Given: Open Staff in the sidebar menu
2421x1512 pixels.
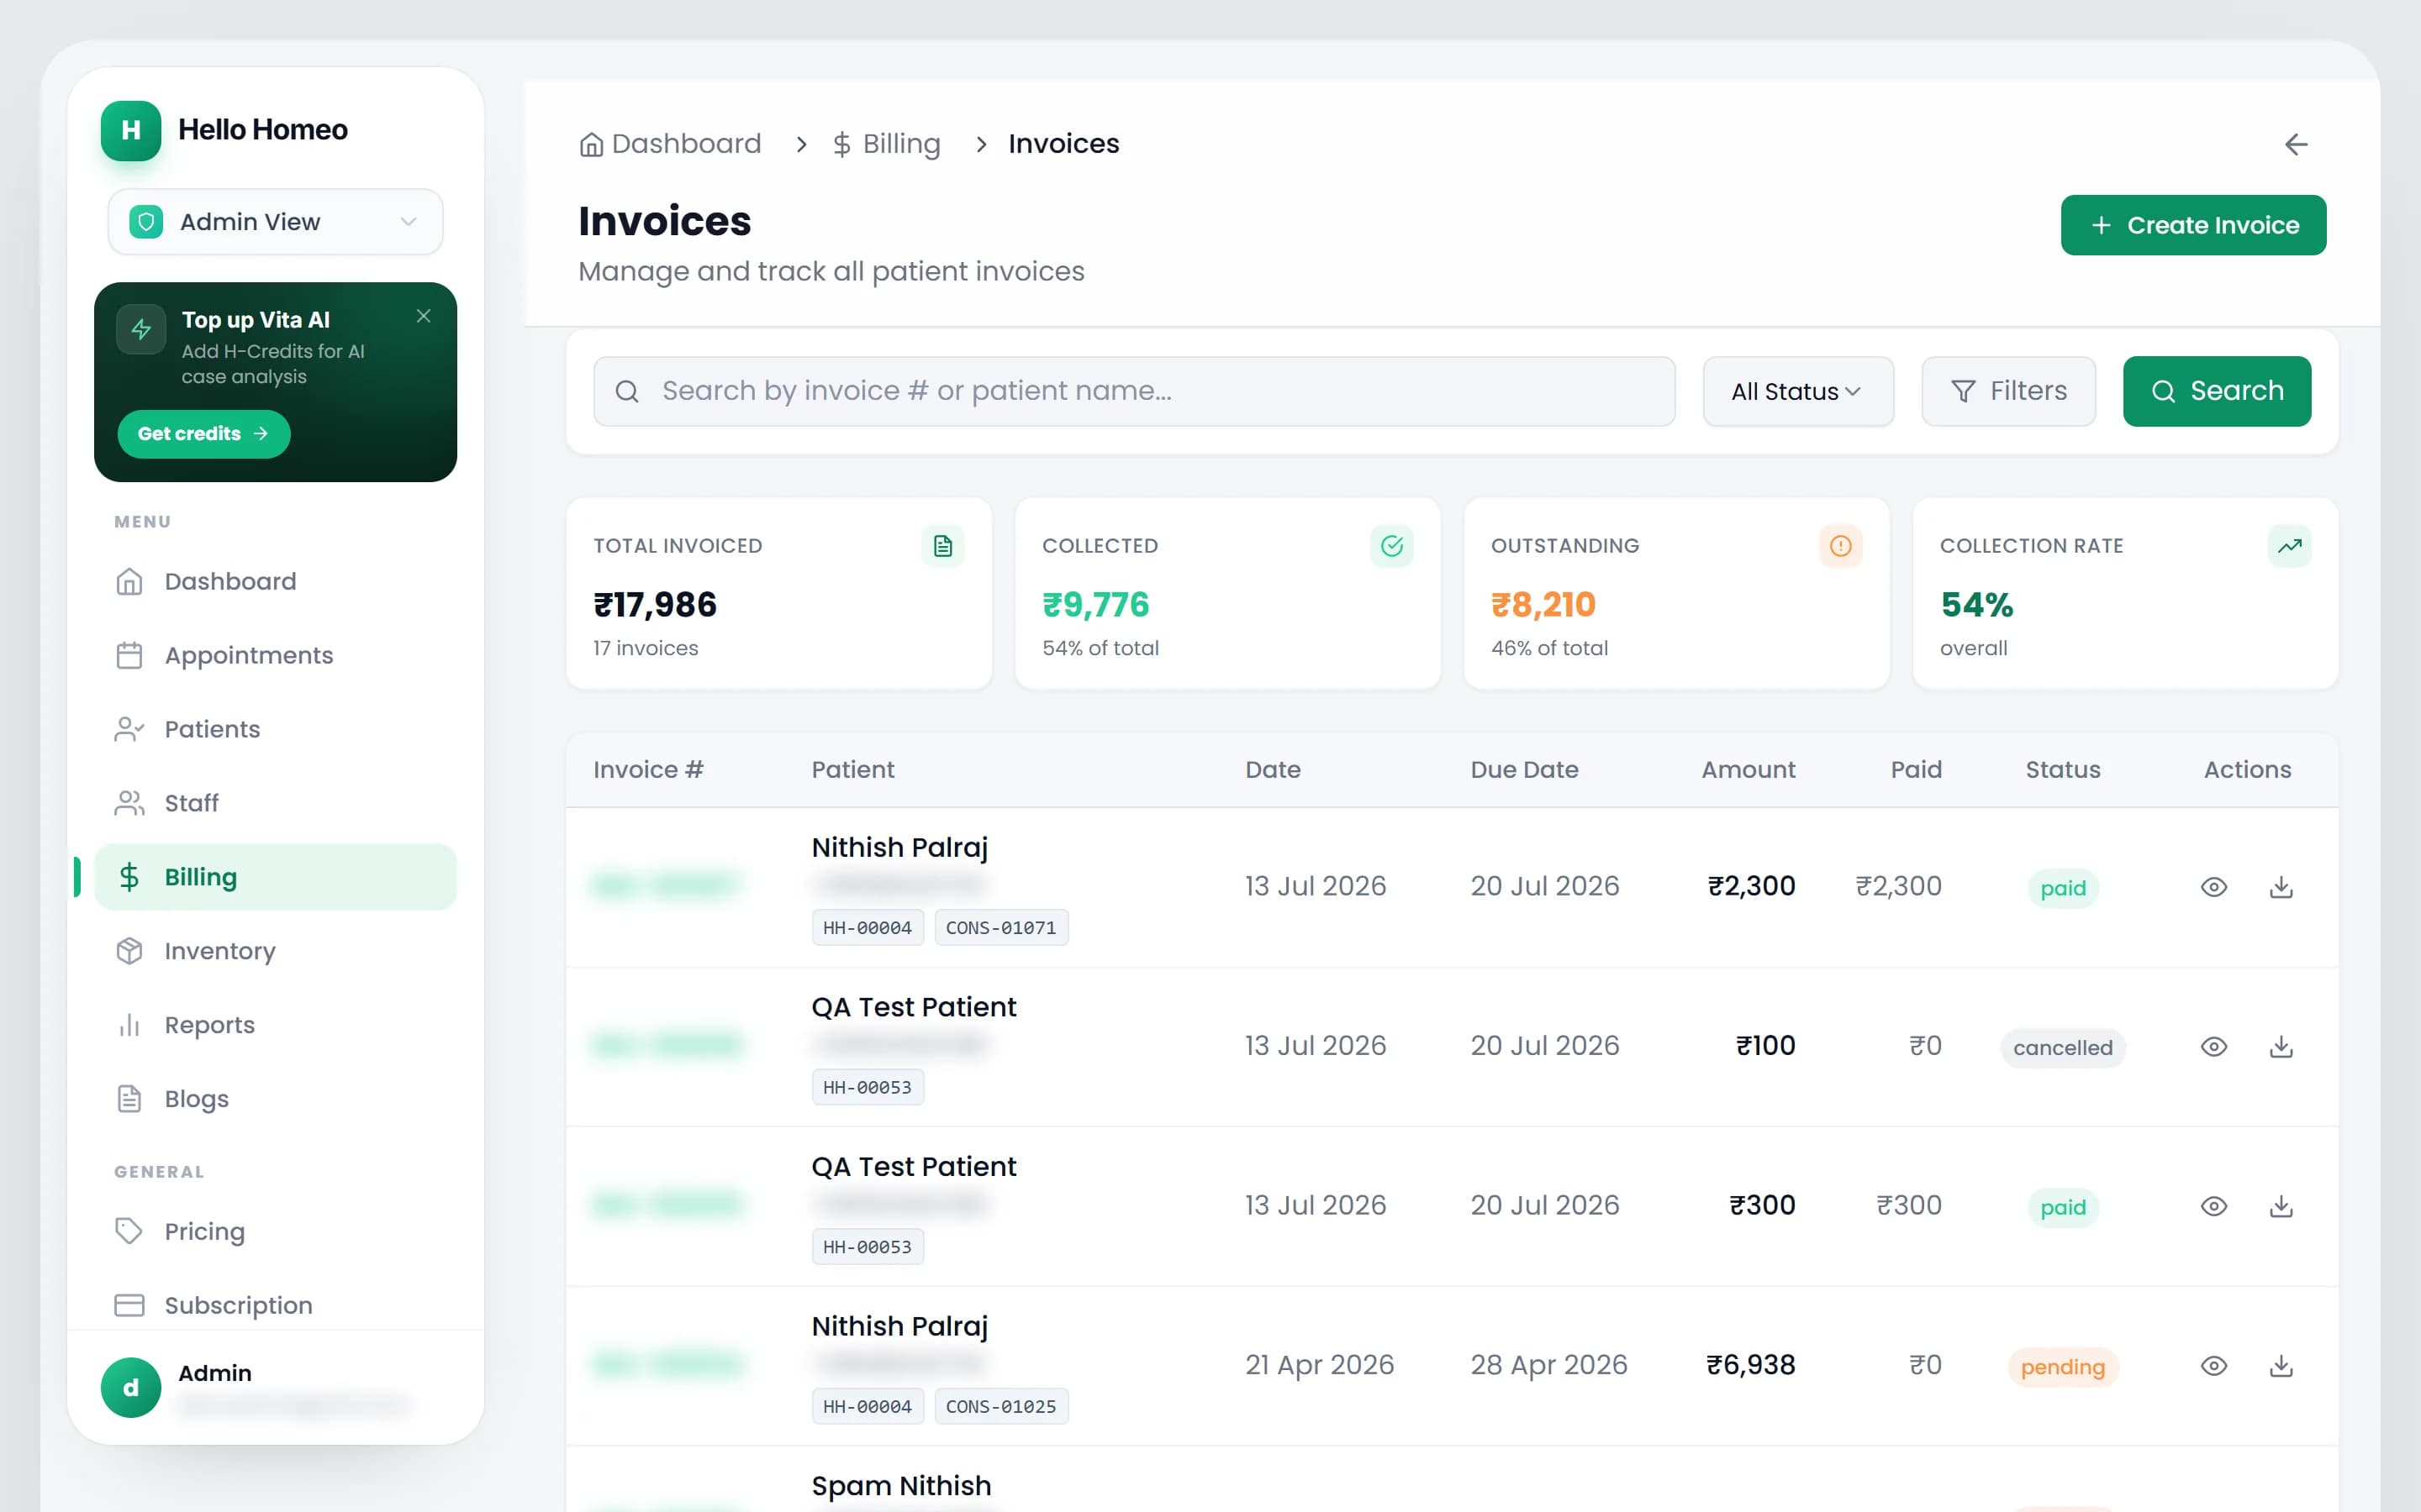Looking at the screenshot, I should click(275, 803).
